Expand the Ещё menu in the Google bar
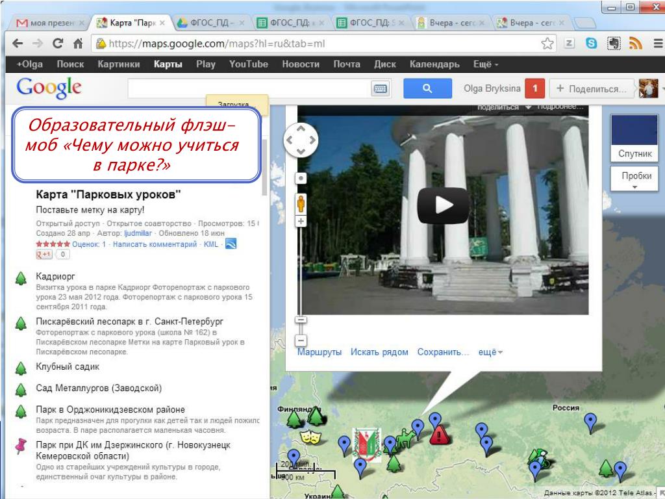Viewport: 665px width, 499px height. click(486, 64)
